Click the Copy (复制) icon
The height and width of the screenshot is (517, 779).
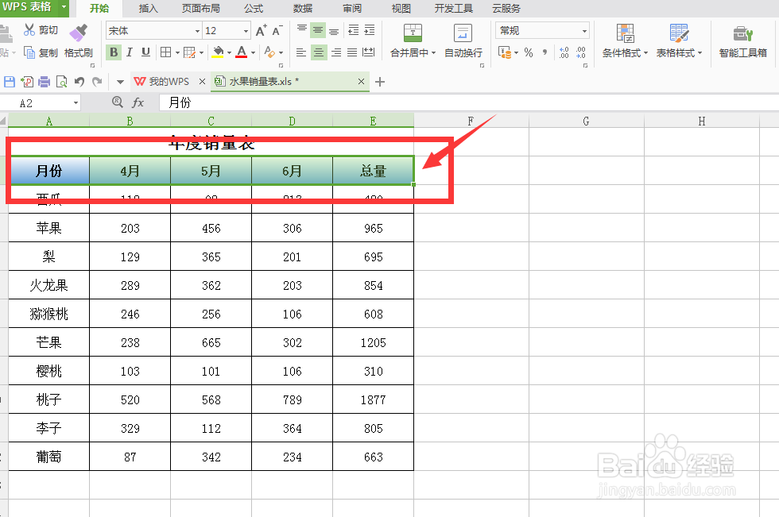coord(29,52)
